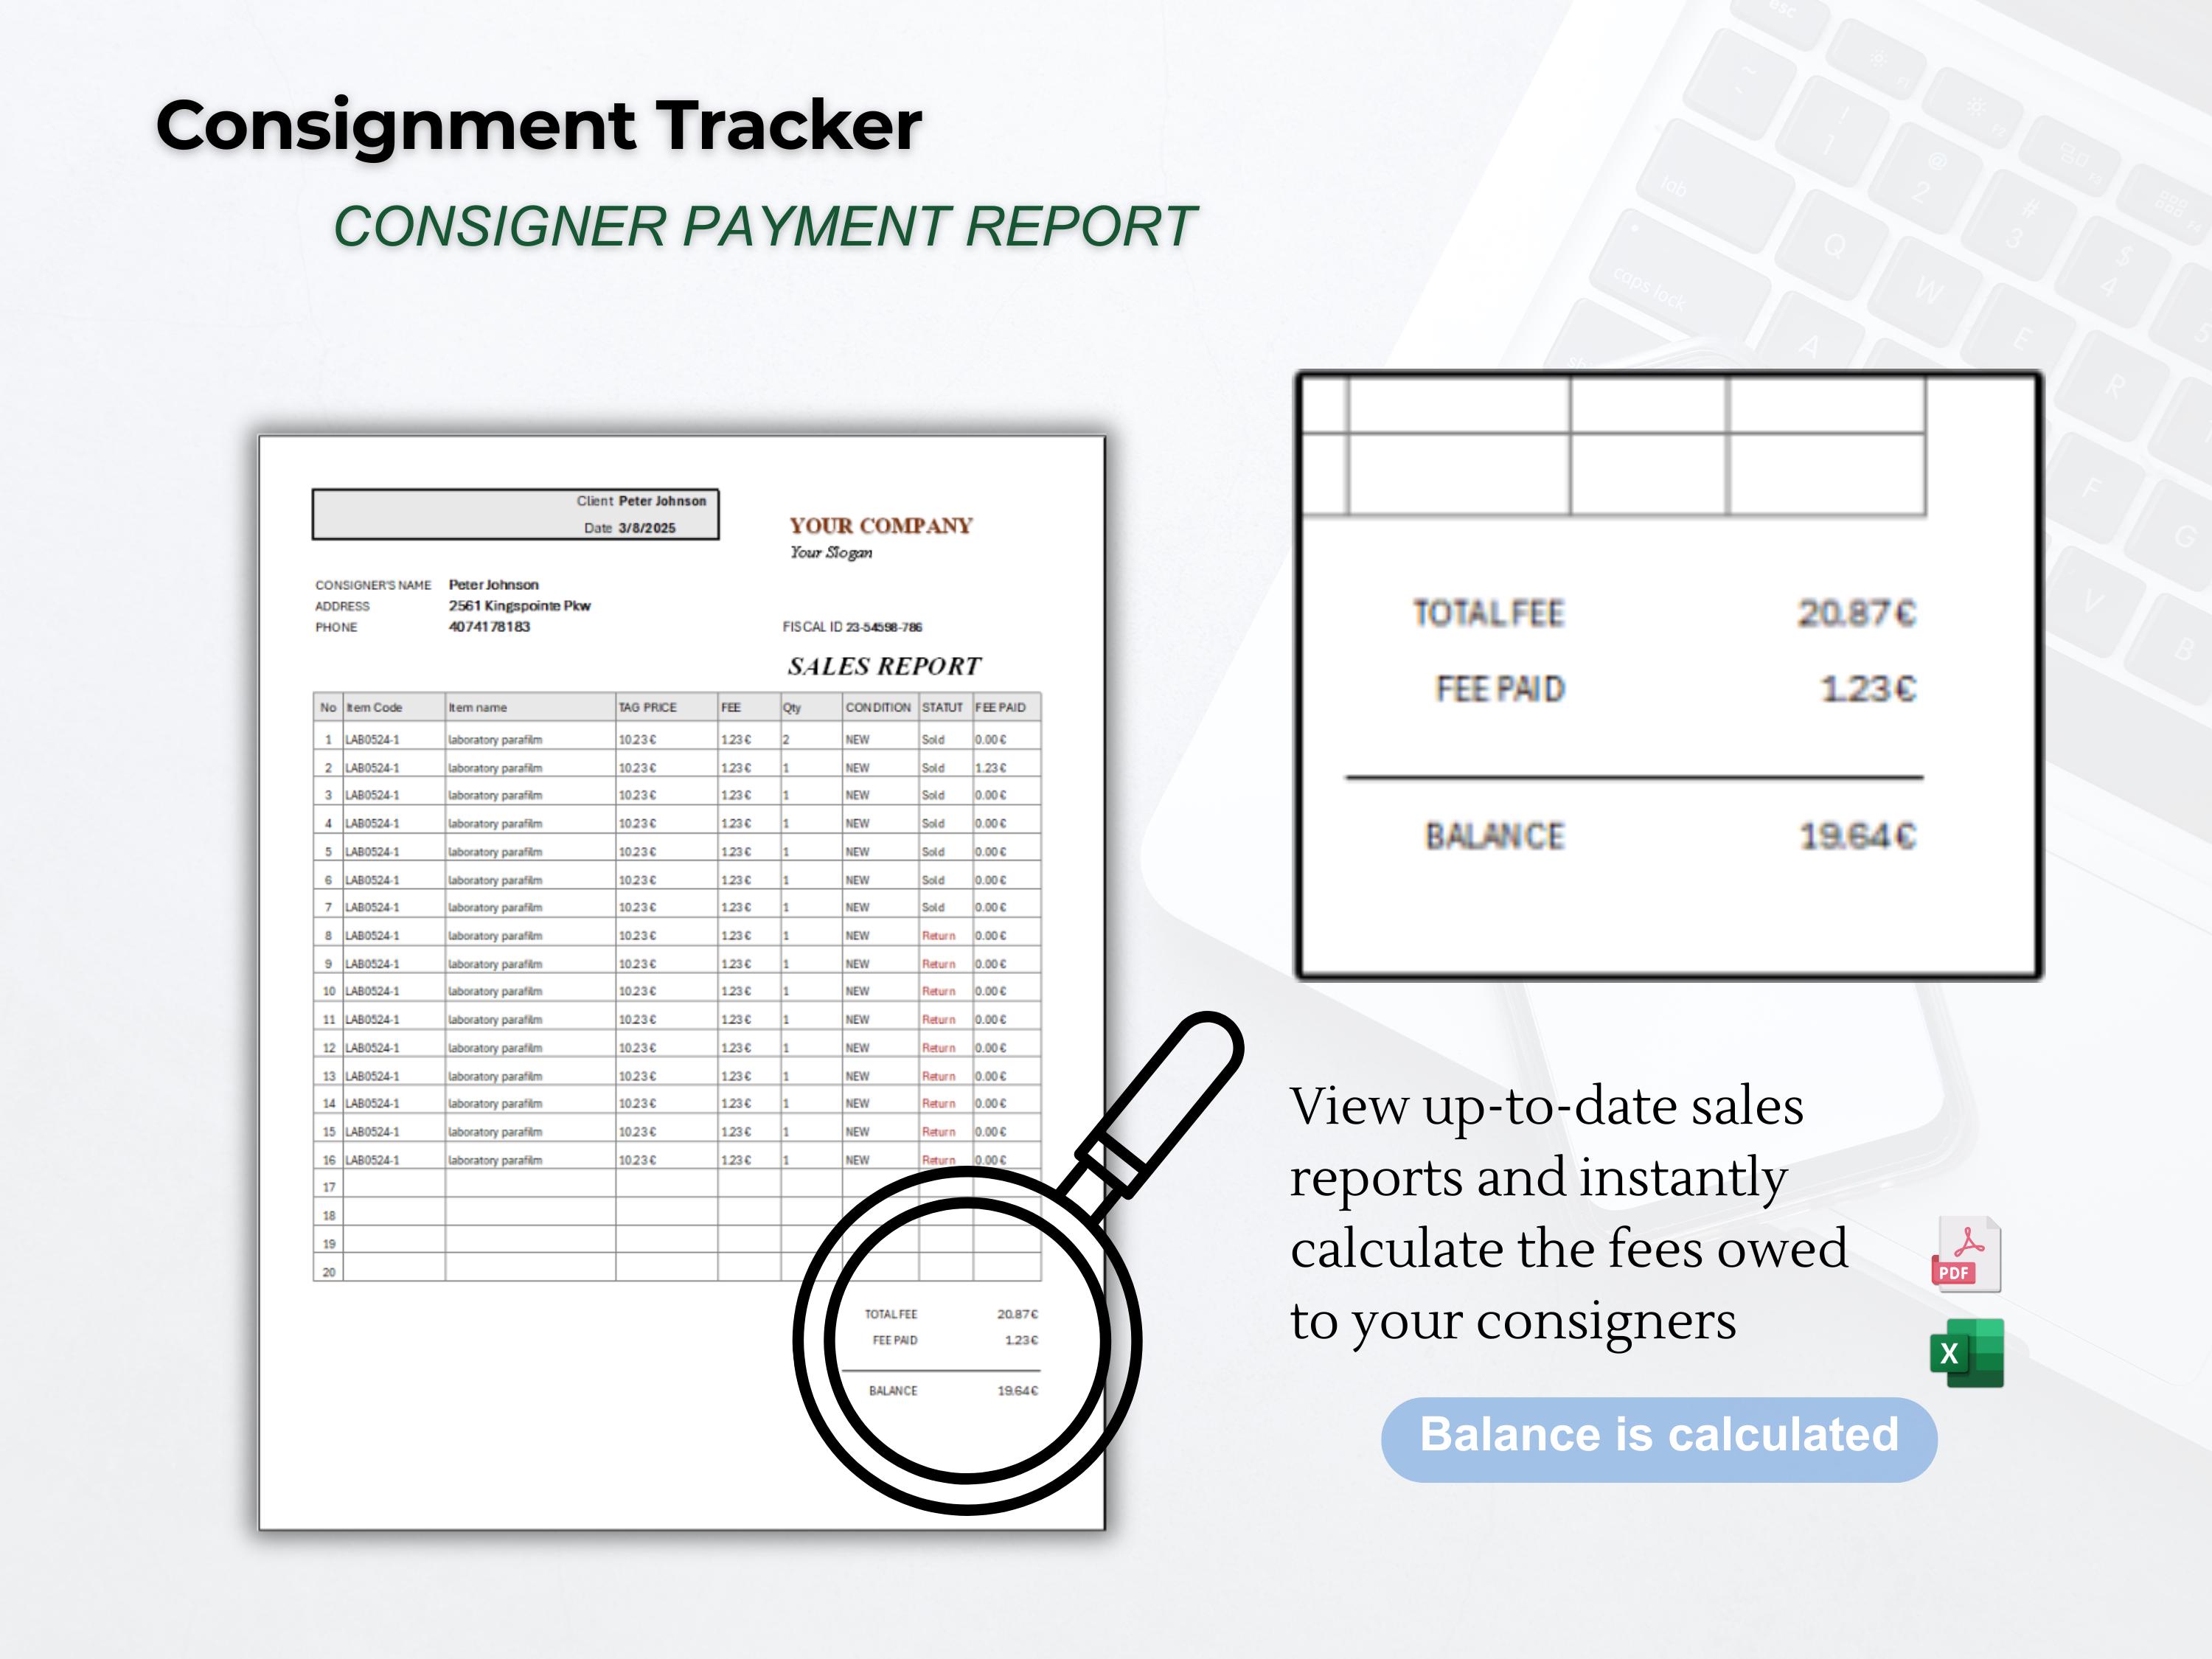Click the 'Item Code' column header

tap(394, 707)
